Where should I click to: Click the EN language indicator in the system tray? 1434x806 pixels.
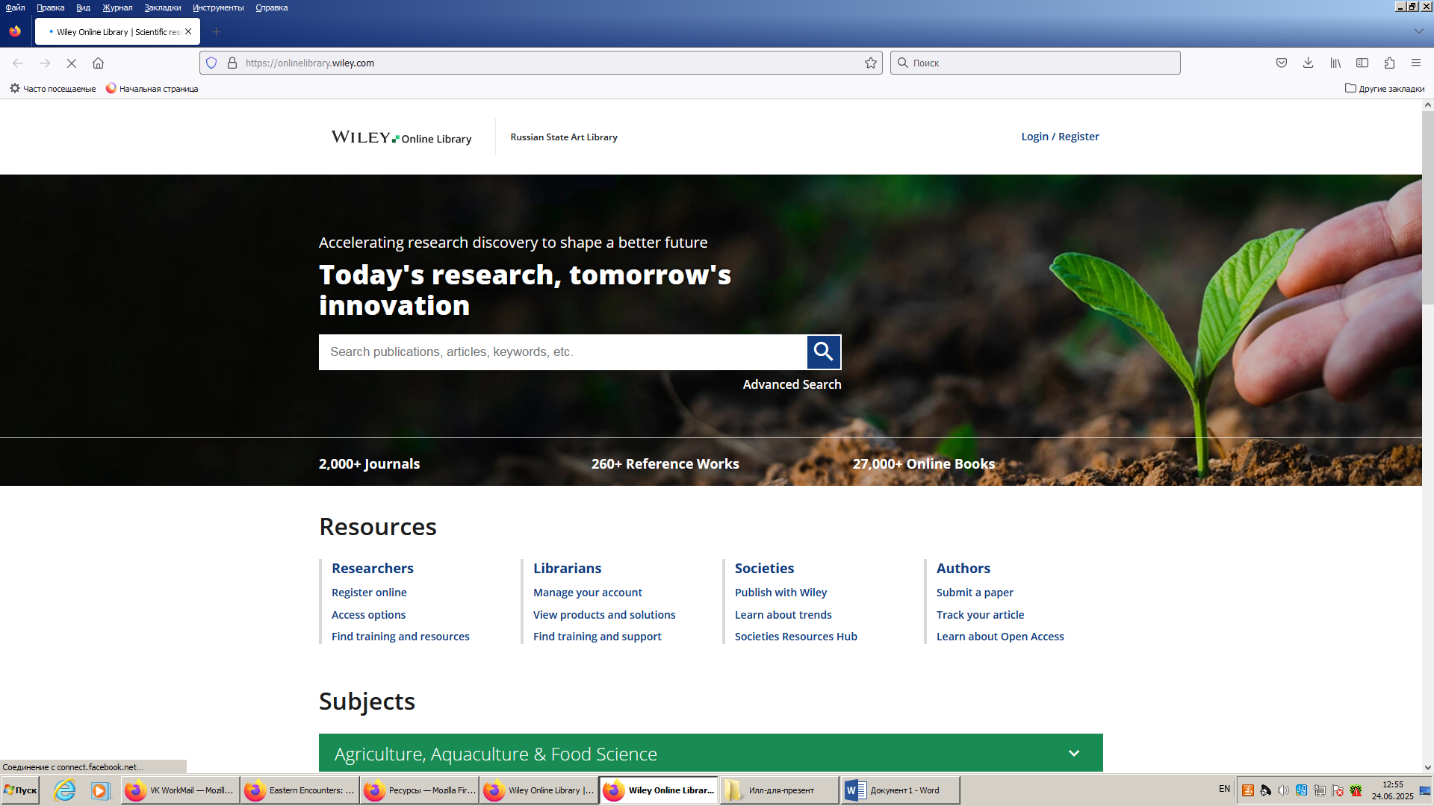click(1224, 789)
